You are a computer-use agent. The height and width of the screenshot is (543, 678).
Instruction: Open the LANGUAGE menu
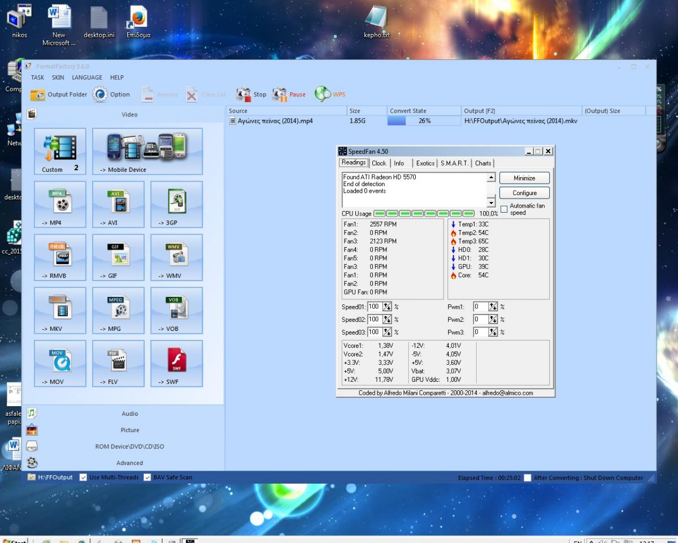(87, 77)
